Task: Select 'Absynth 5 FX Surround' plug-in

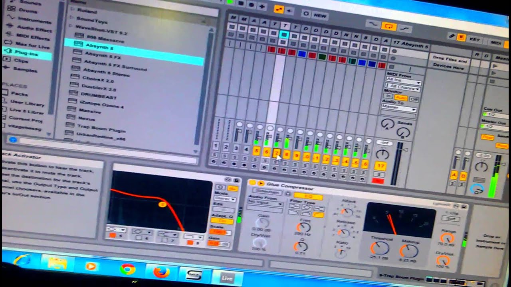Action: (x=115, y=65)
